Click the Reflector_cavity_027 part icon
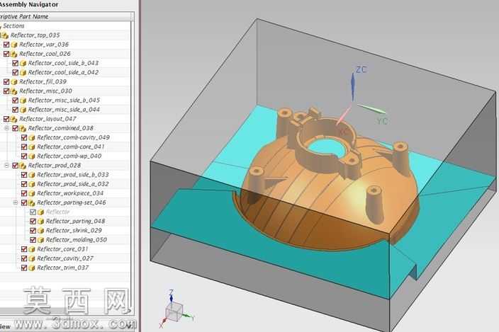Viewport: 499px width, 332px height. (32, 258)
